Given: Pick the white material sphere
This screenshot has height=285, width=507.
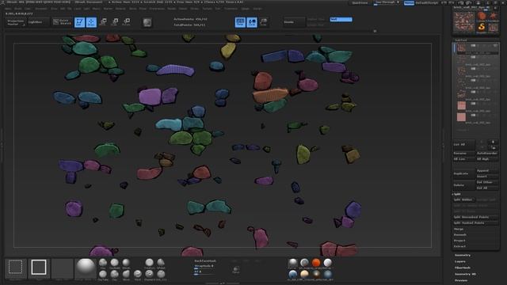Looking at the screenshot, I should [x=327, y=263].
